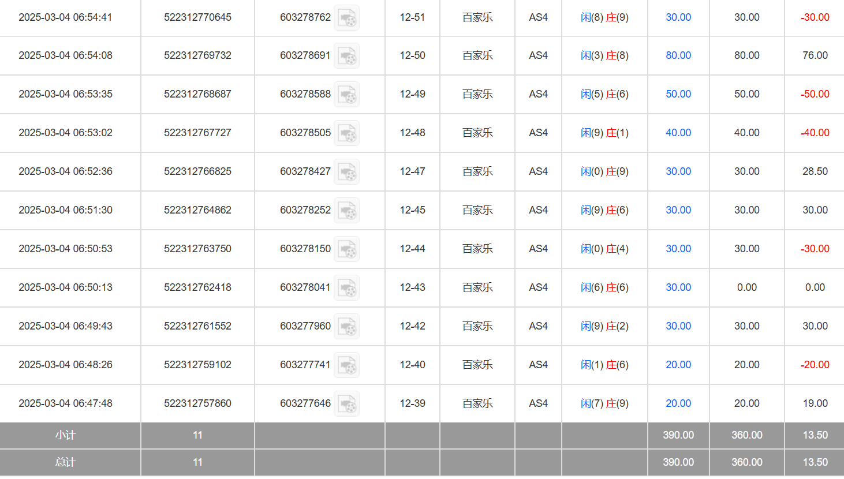
Task: Open the blue 50.00 bet amount link
Action: 678,94
